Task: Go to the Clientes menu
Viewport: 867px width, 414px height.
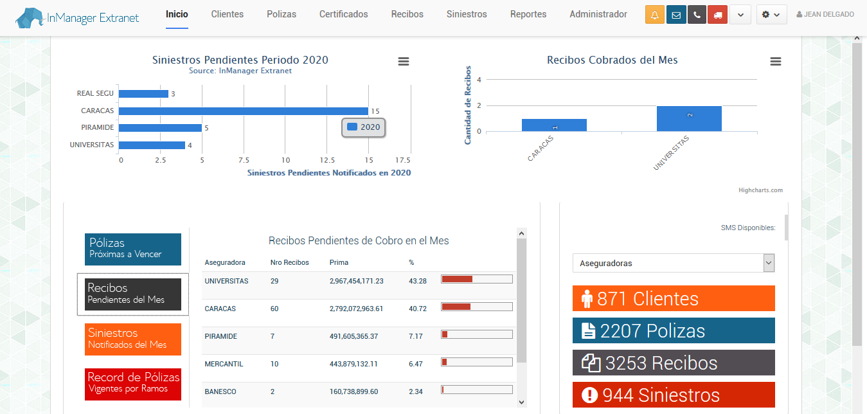Action: [228, 14]
